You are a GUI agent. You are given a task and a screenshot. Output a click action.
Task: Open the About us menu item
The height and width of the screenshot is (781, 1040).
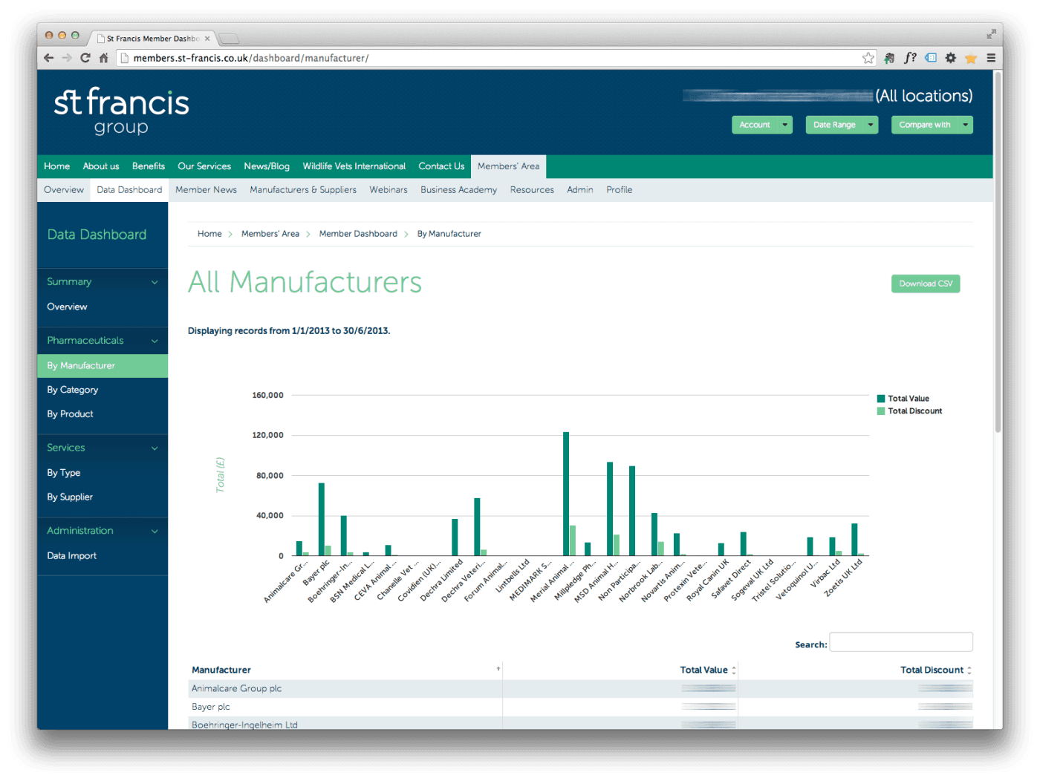[x=101, y=166]
